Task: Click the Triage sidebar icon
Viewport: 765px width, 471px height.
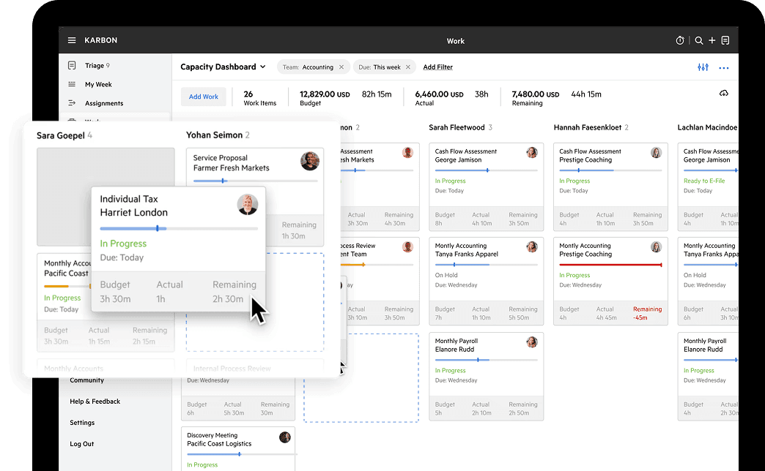Action: (x=72, y=65)
